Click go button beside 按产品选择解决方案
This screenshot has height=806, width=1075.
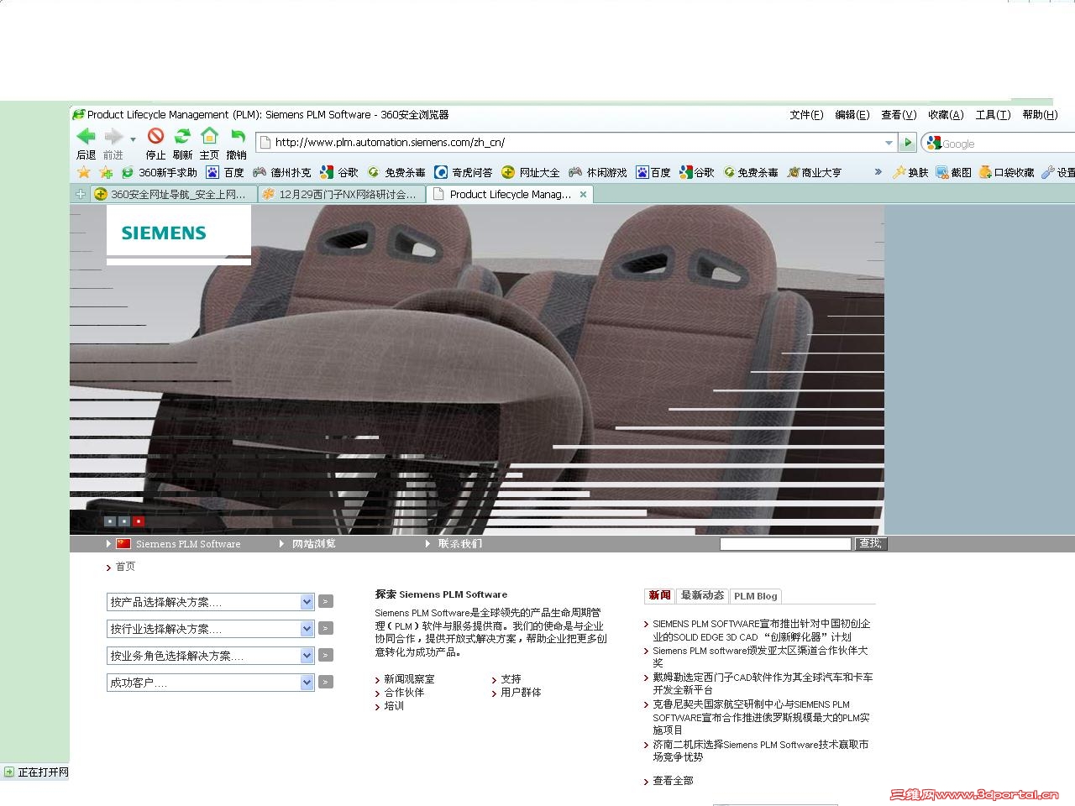click(326, 601)
